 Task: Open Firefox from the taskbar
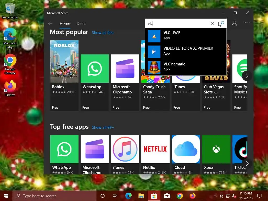click(192, 196)
